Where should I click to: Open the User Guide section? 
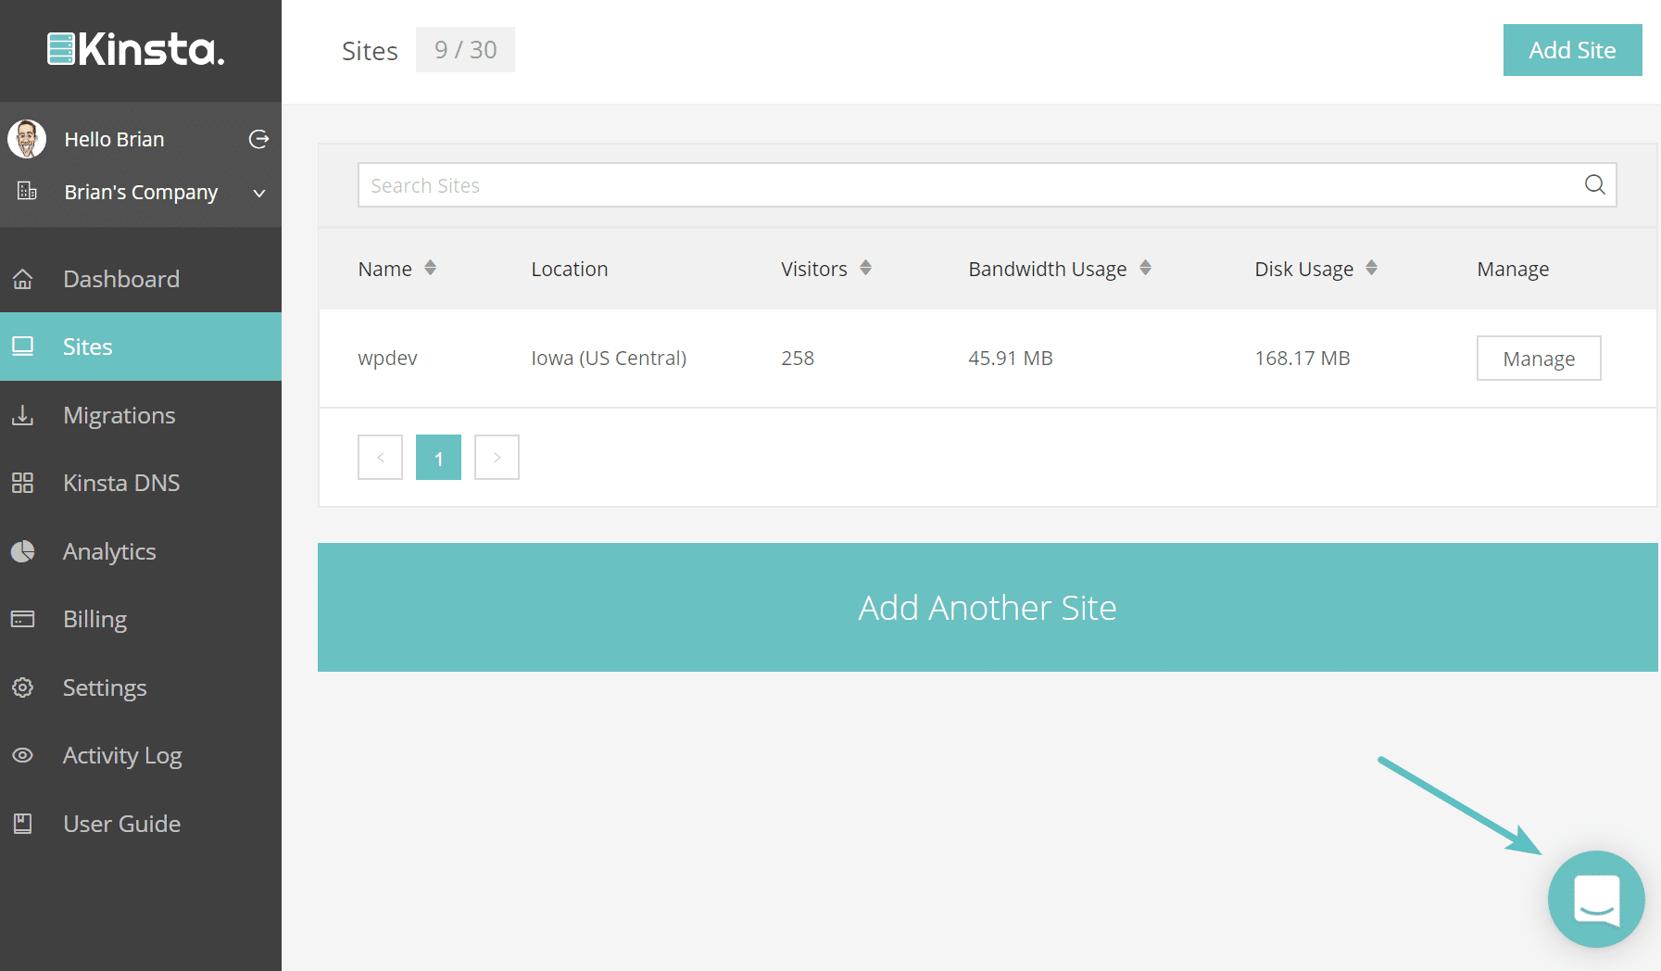[x=120, y=823]
